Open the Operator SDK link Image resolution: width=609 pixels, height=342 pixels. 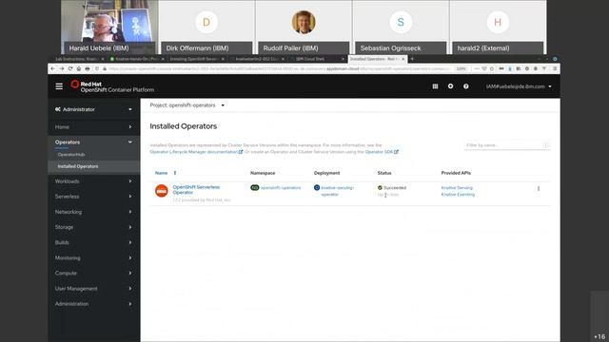coord(382,152)
